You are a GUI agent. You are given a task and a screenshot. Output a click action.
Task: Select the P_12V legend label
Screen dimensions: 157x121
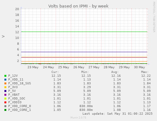[13, 76]
